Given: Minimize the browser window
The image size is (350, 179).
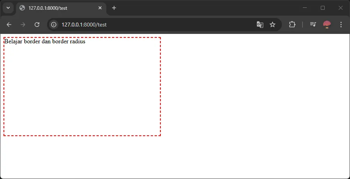Looking at the screenshot, I should coord(305,8).
